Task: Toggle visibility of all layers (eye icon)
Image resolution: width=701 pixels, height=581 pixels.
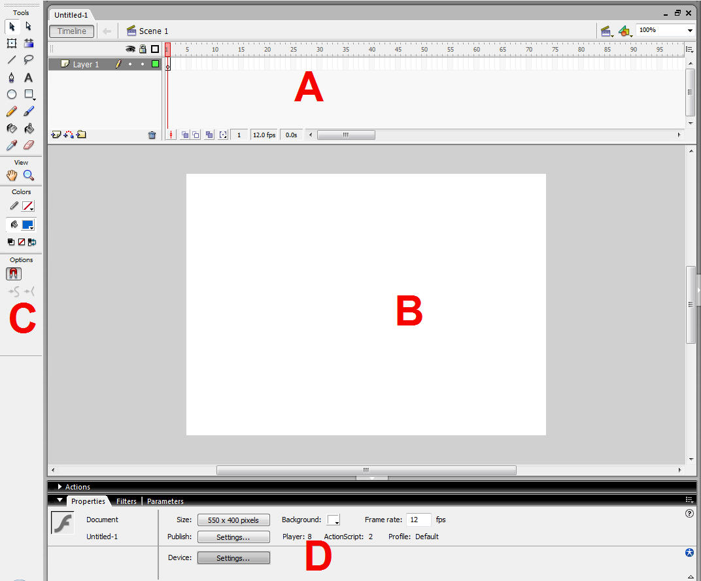Action: (x=130, y=49)
